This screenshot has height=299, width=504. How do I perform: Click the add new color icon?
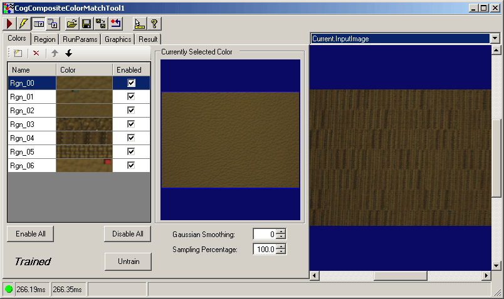(x=18, y=54)
